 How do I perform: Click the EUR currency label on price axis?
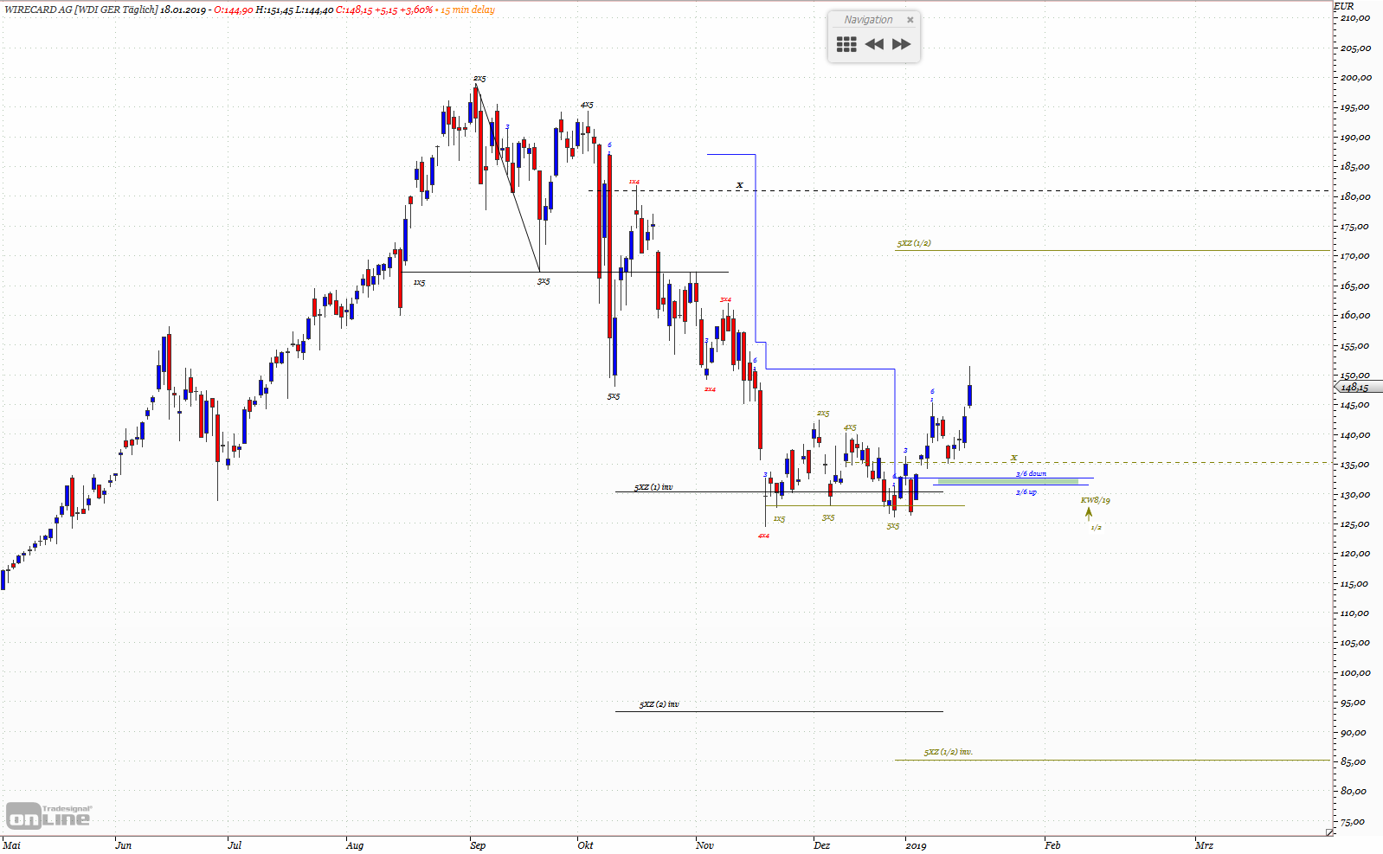click(x=1344, y=6)
